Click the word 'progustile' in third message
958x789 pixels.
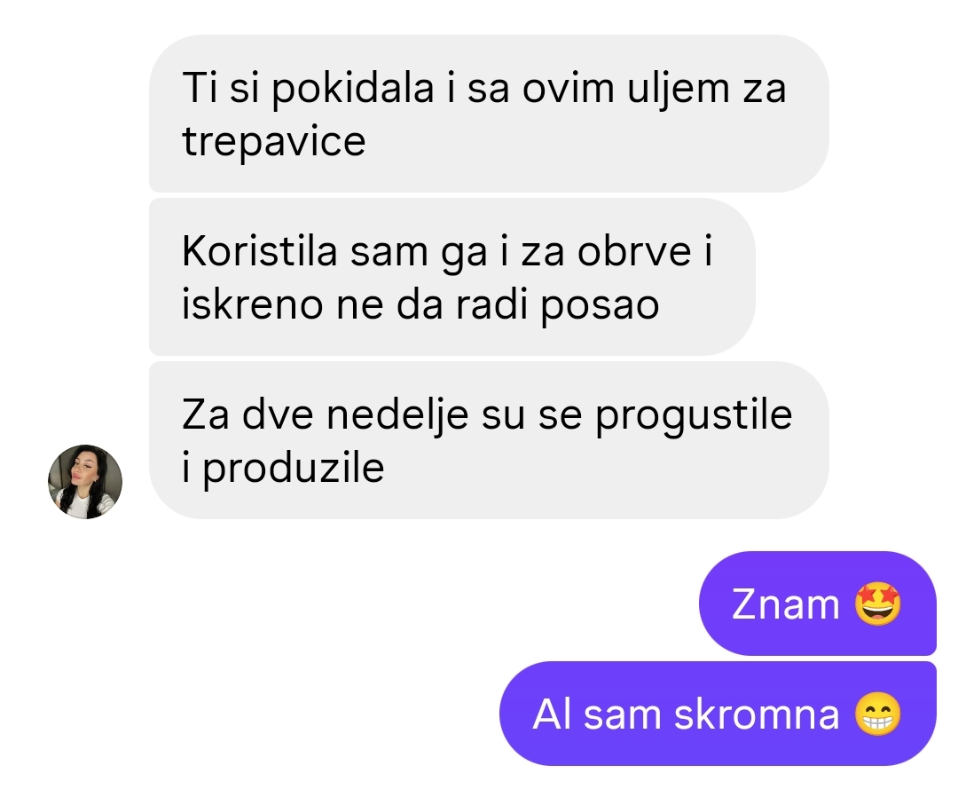694,416
